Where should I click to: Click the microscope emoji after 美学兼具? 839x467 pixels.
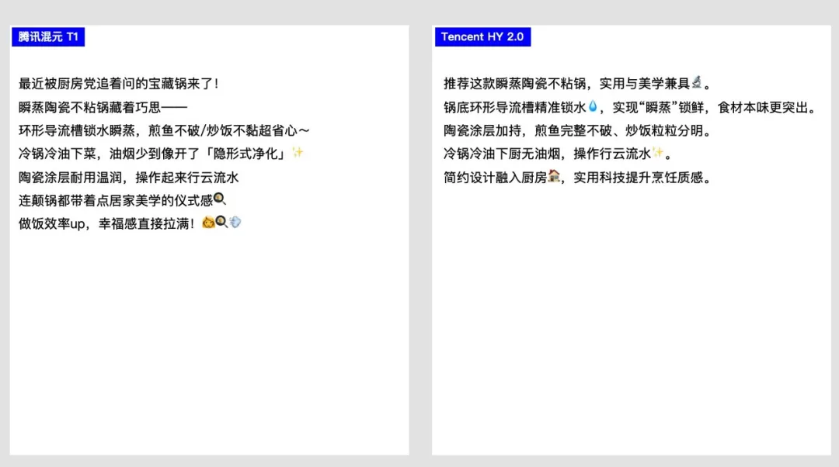pyautogui.click(x=697, y=83)
